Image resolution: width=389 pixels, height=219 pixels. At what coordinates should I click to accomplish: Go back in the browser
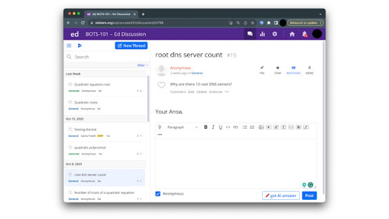click(68, 23)
